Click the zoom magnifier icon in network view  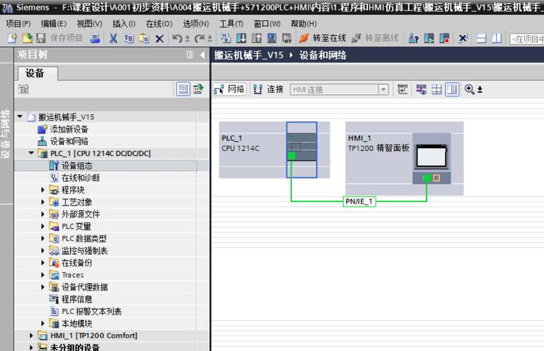coord(470,89)
